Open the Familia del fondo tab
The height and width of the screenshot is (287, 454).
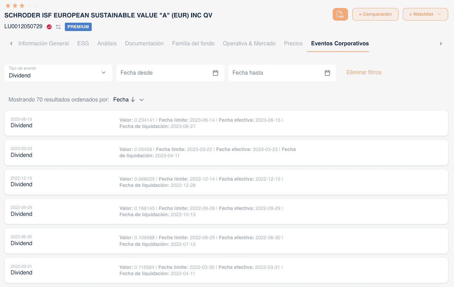click(x=193, y=44)
